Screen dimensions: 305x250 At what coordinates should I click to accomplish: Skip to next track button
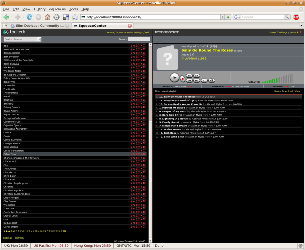[197, 80]
